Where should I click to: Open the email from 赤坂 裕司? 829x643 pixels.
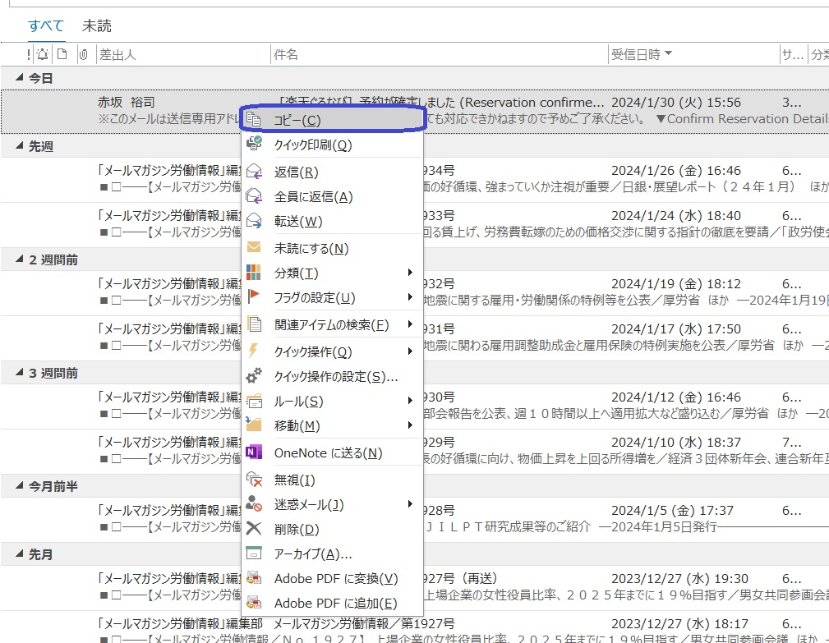pyautogui.click(x=414, y=110)
